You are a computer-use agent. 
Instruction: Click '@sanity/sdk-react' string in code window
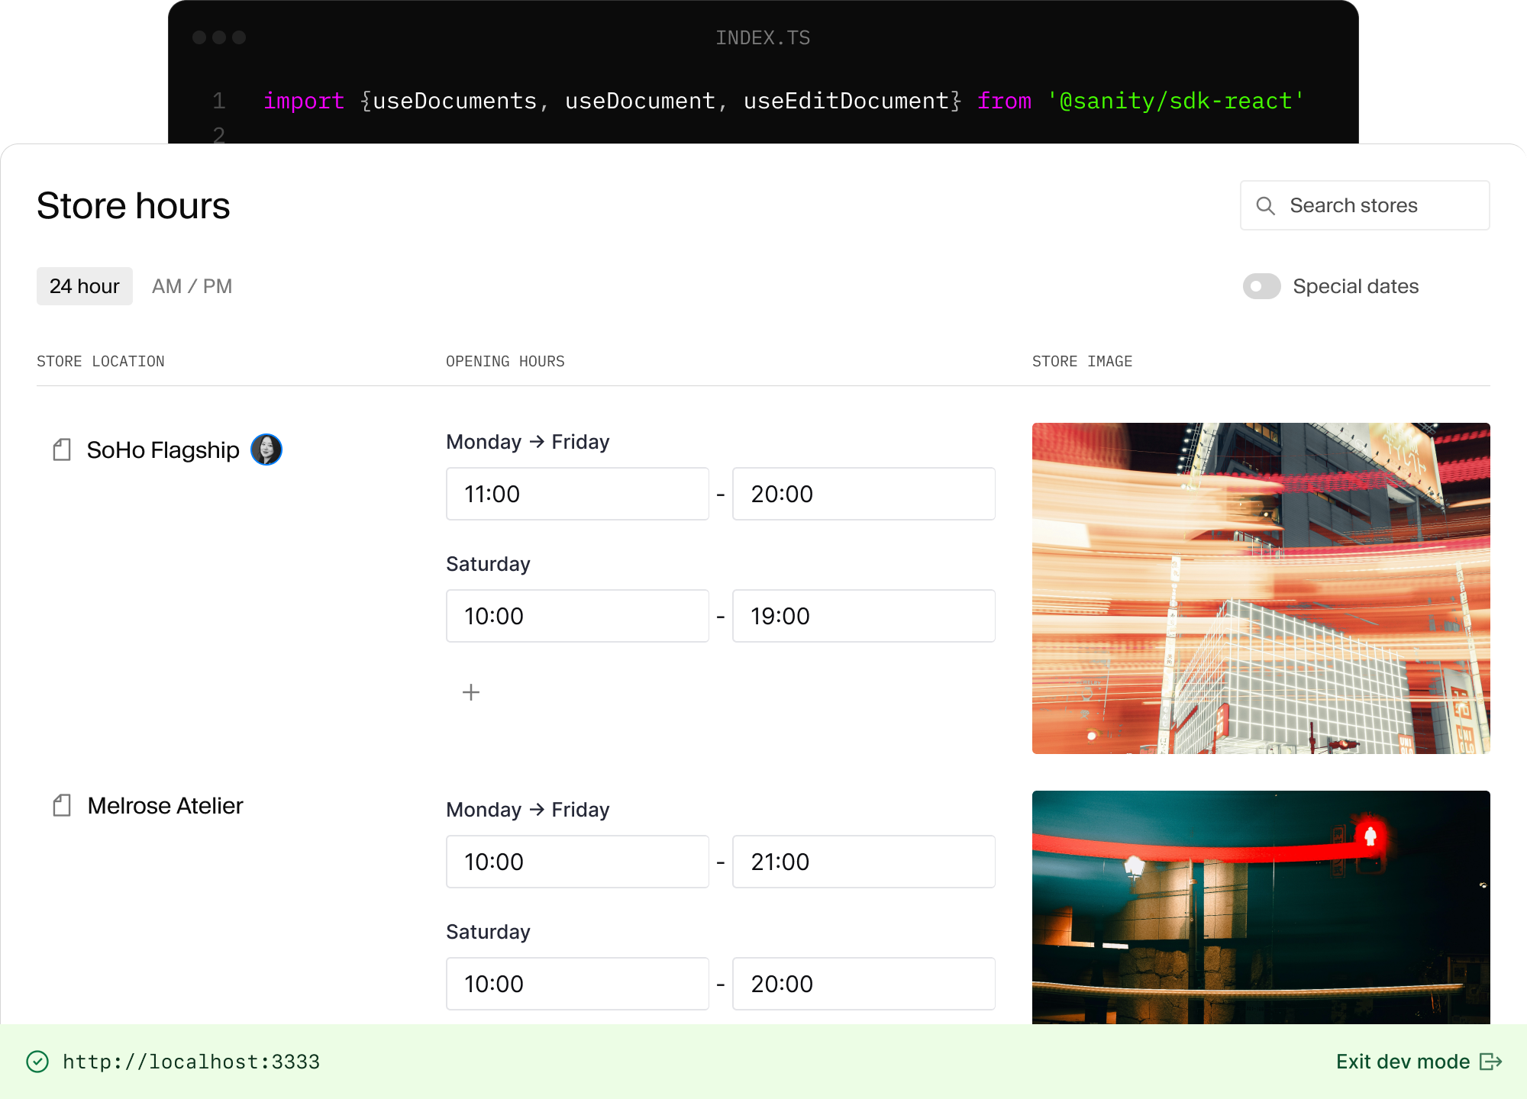[1175, 101]
